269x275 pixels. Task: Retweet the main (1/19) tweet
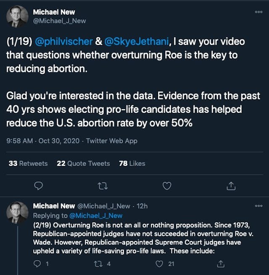[102, 185]
